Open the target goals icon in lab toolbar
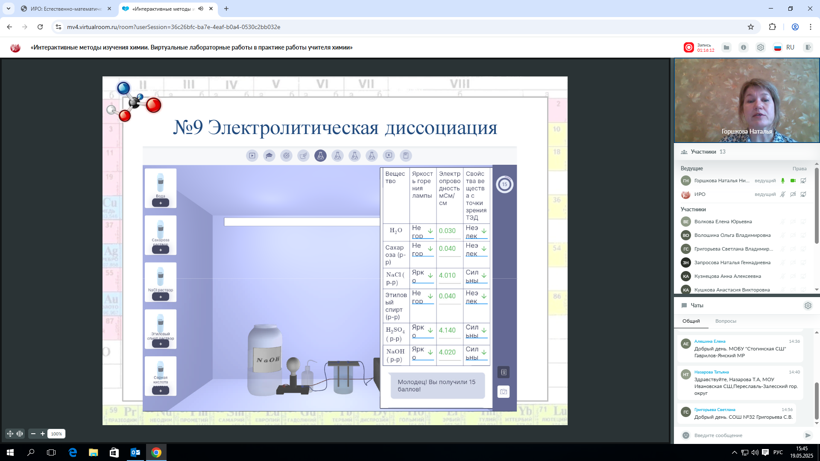Image resolution: width=820 pixels, height=461 pixels. pyautogui.click(x=286, y=156)
